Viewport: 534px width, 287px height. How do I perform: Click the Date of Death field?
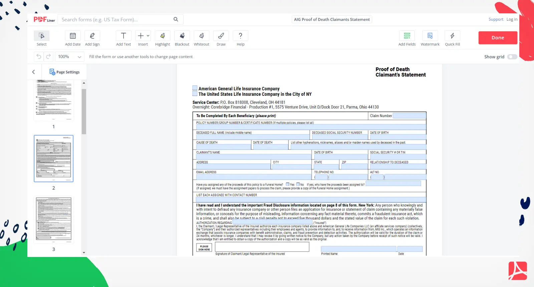270,147
